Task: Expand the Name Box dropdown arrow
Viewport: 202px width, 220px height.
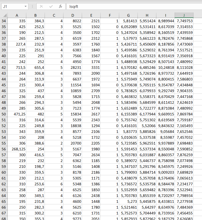Action: click(x=25, y=6)
